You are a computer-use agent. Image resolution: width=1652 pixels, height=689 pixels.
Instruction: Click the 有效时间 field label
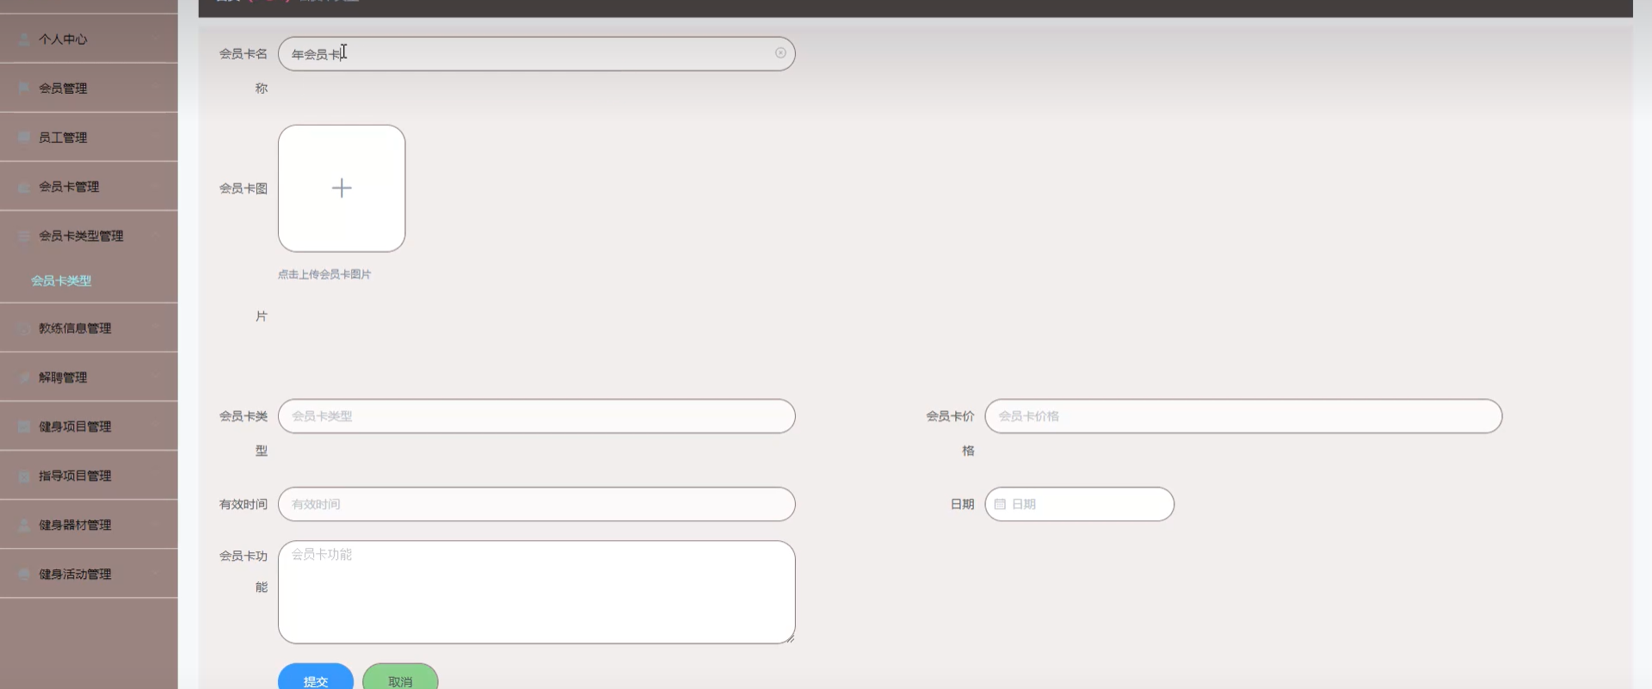243,504
